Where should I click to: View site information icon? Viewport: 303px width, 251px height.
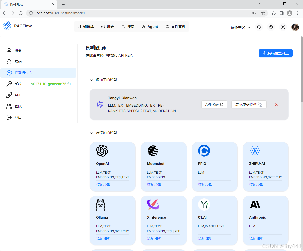coord(31,13)
